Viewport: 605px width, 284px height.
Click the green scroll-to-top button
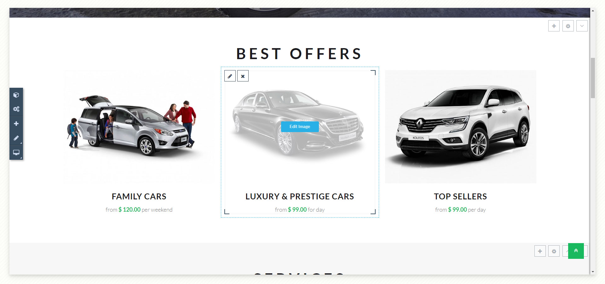pos(576,251)
